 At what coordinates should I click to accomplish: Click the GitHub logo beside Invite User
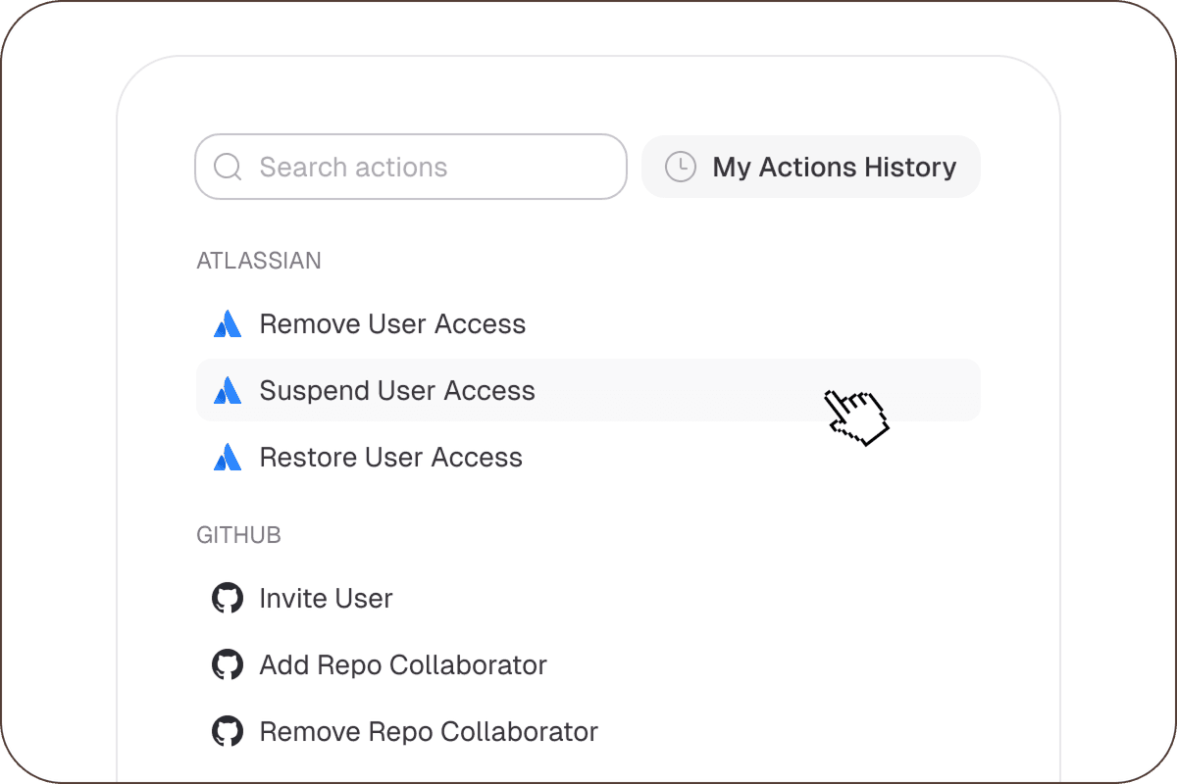pyautogui.click(x=228, y=599)
